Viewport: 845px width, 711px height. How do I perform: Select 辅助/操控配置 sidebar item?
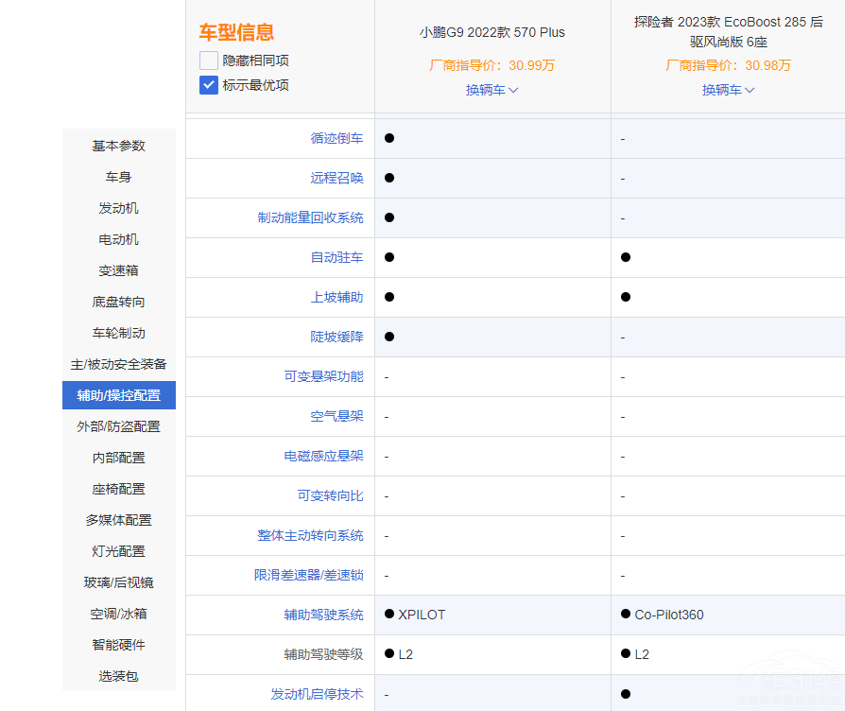pyautogui.click(x=119, y=395)
